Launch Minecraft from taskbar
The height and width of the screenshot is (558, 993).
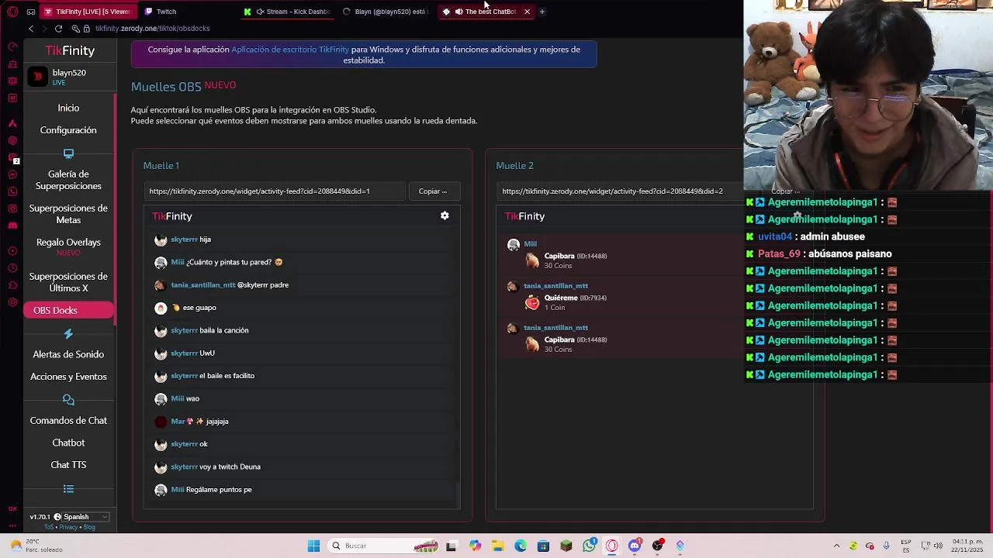[x=566, y=546]
